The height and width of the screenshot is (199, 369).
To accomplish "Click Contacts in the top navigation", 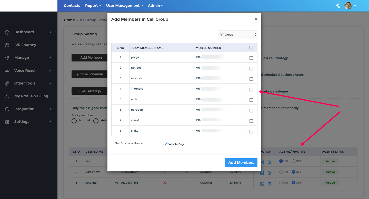I will pos(72,5).
